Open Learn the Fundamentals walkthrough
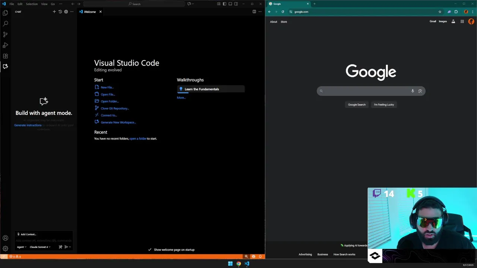 coord(211,89)
